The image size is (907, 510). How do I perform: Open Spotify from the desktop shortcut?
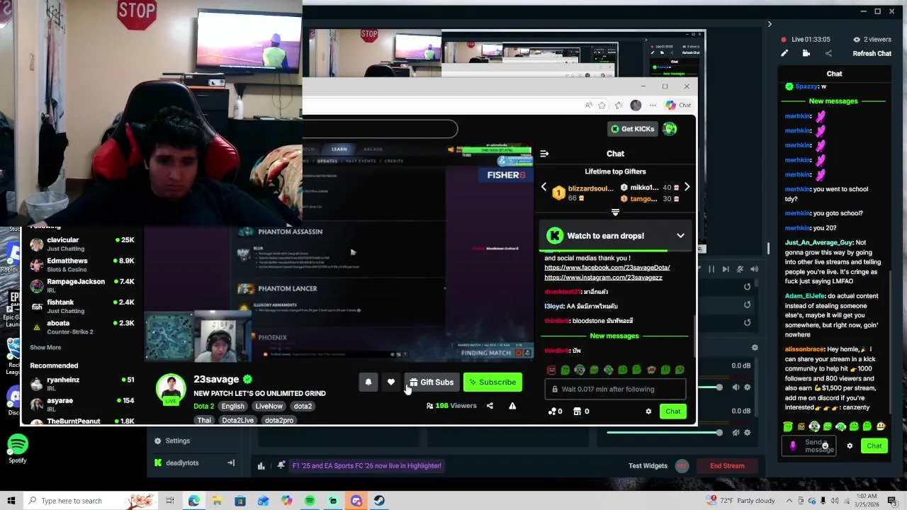click(18, 449)
